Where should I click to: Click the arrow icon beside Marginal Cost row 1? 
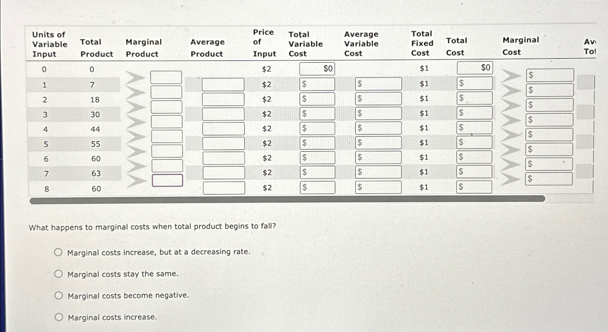pos(511,76)
